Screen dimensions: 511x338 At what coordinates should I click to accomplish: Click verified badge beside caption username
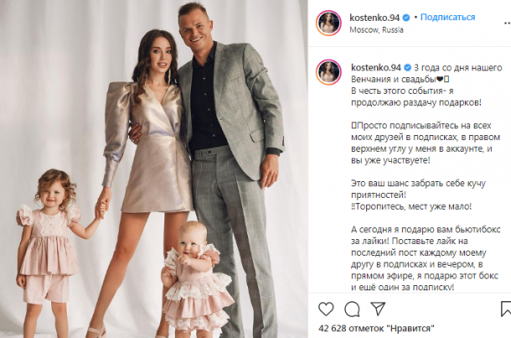tap(407, 68)
